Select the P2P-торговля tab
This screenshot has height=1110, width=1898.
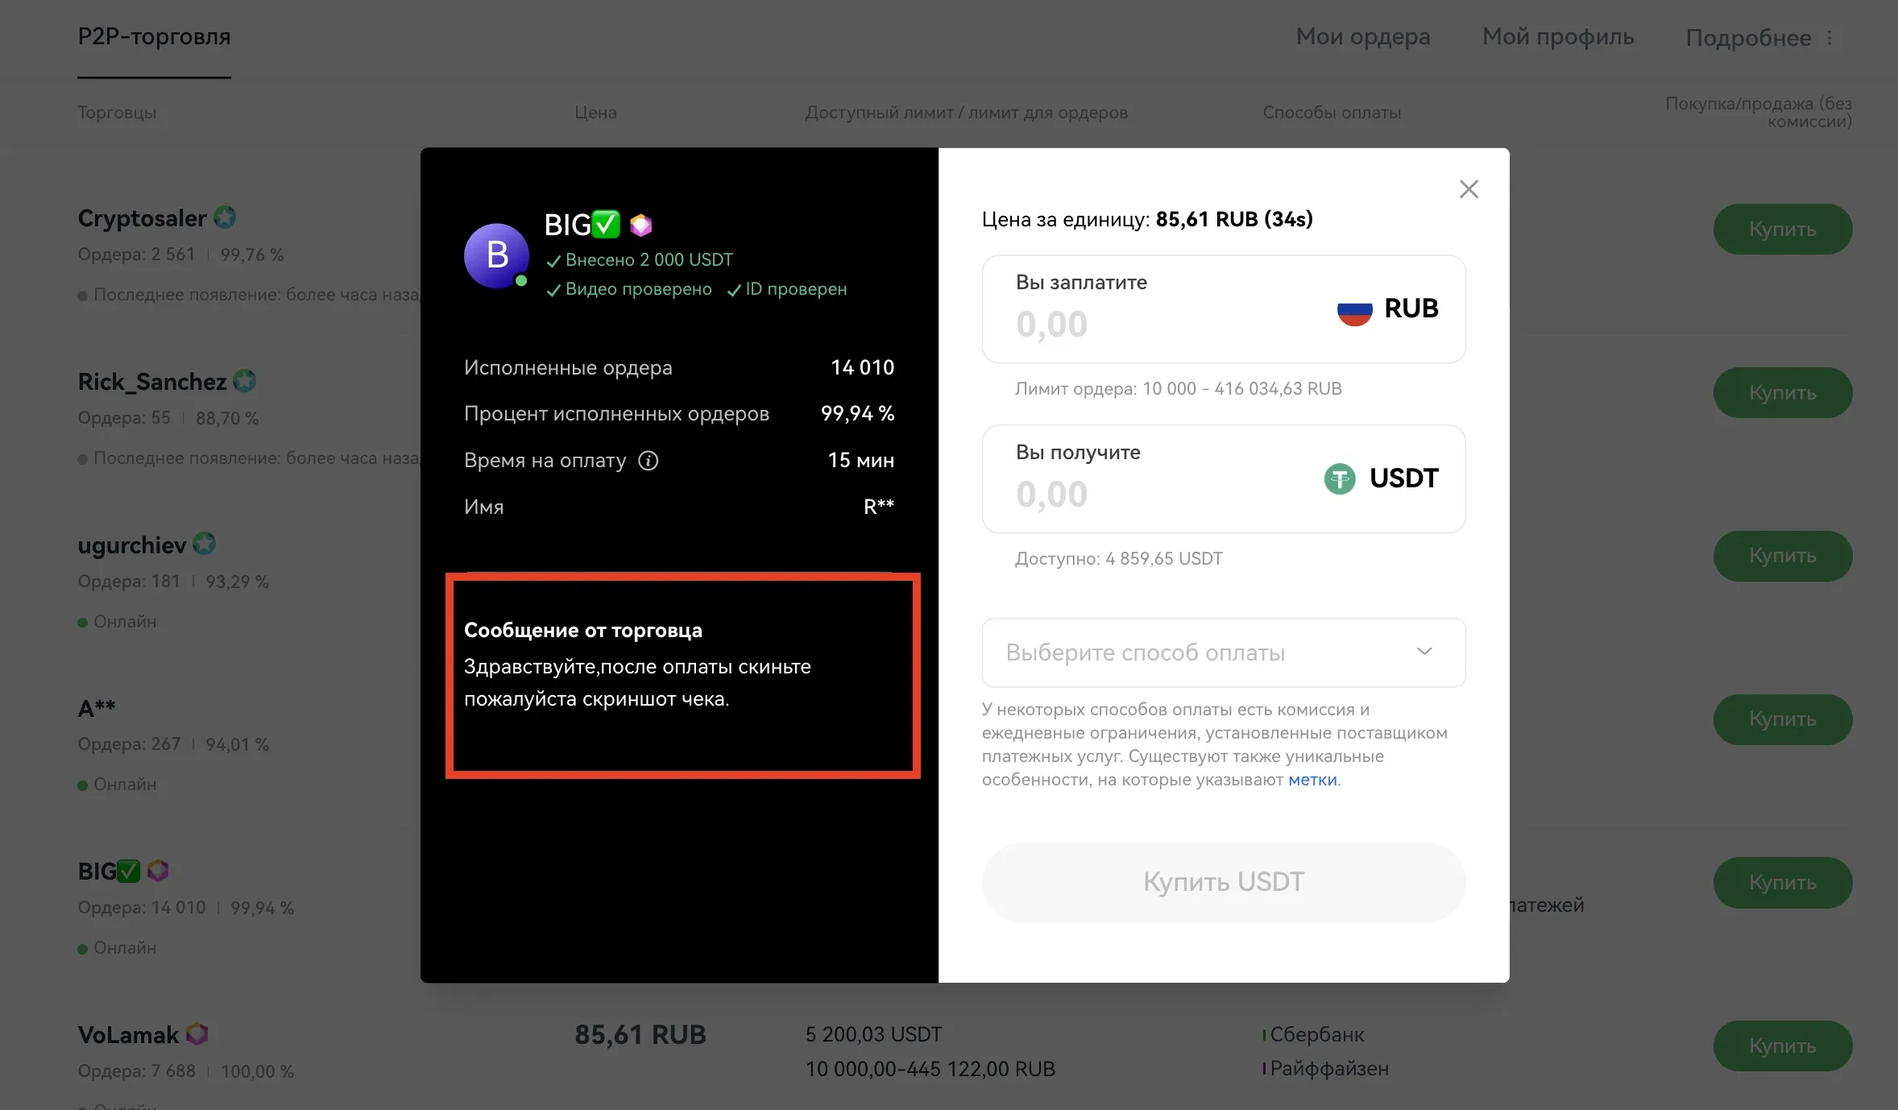click(154, 37)
